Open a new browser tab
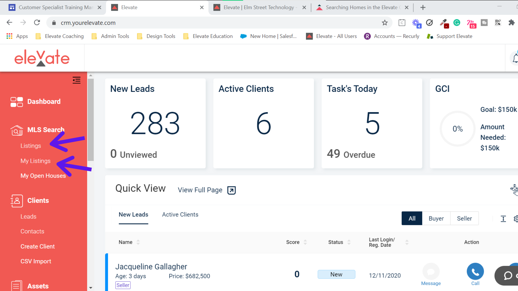518x291 pixels. 423,8
